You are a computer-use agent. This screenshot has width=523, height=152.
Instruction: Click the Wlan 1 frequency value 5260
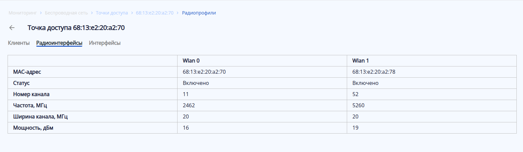358,105
